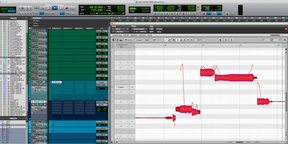Open the Ayuda menu
Image resolution: width=288 pixels, height=144 pixels.
tap(150, 35)
